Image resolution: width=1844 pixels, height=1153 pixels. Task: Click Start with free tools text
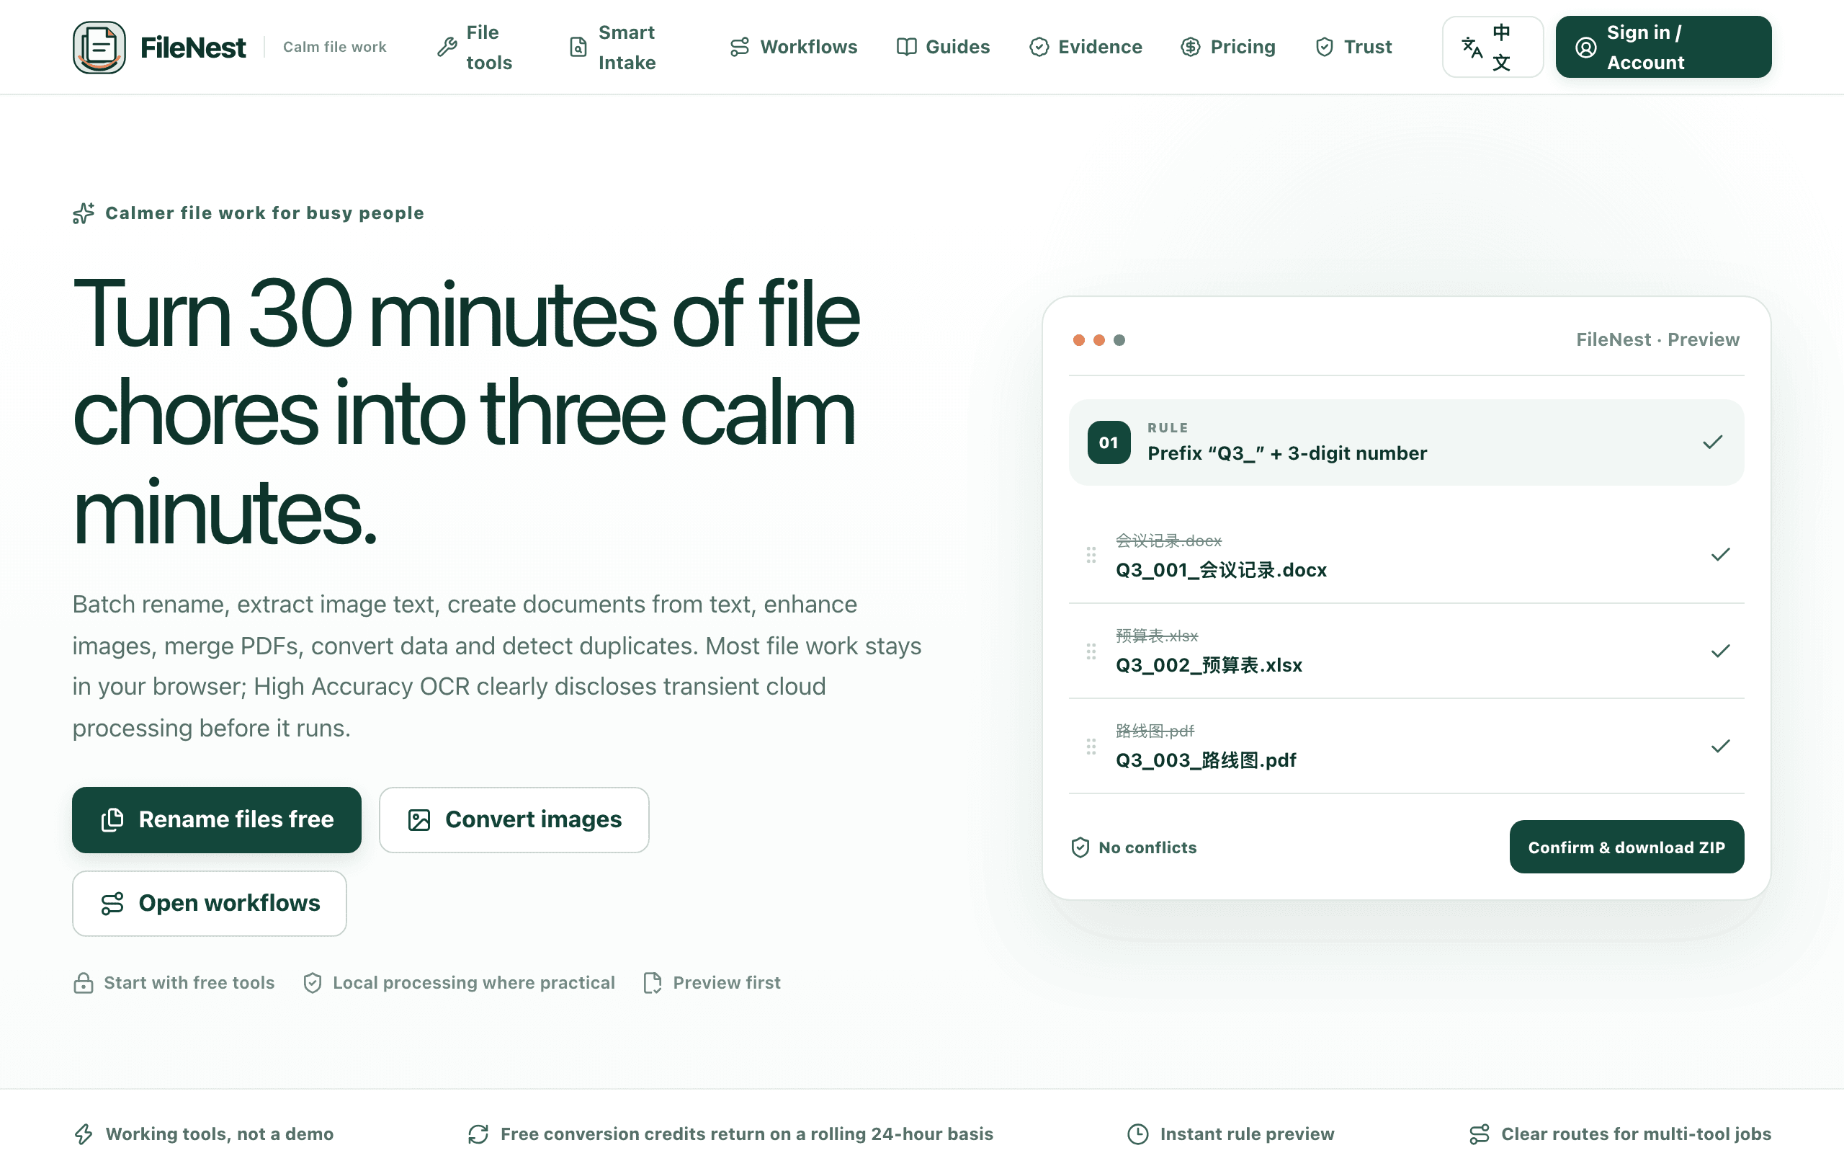(x=189, y=983)
